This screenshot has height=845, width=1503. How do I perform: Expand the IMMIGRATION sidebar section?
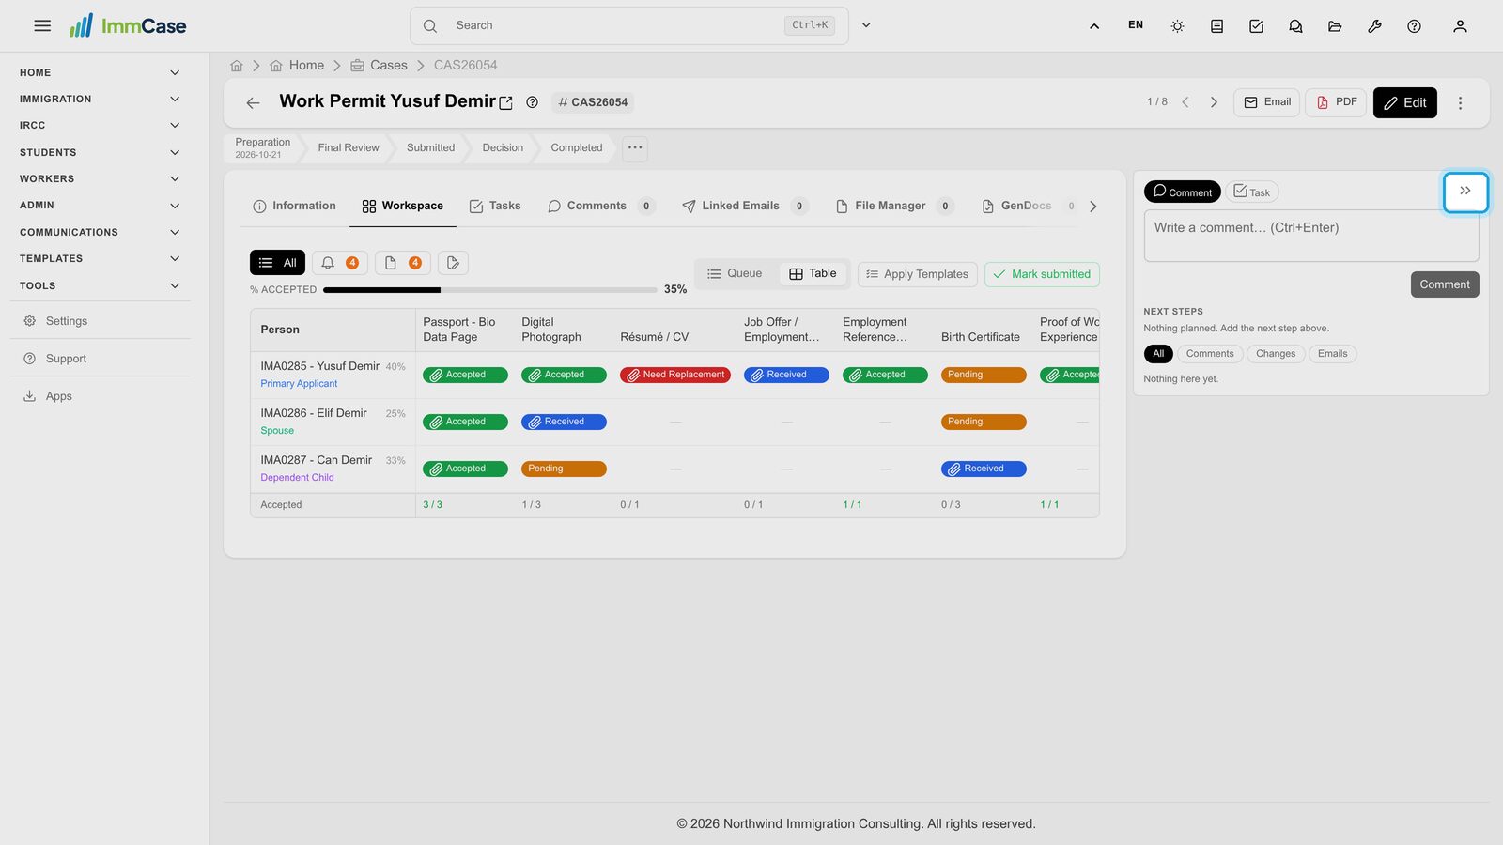tap(100, 100)
